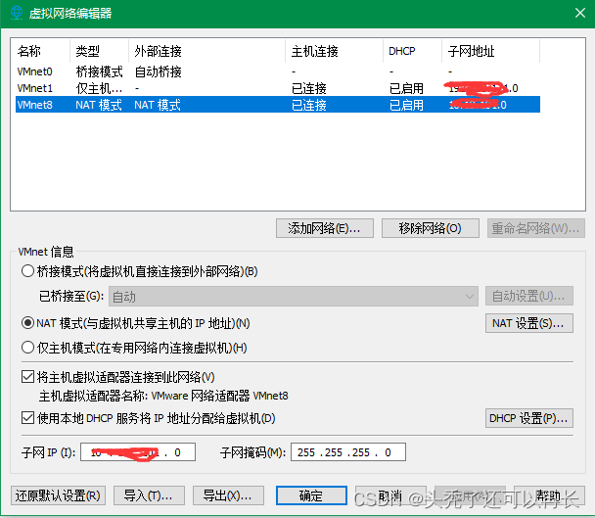Select the VMnet1 network row
595x518 pixels.
pyautogui.click(x=278, y=88)
